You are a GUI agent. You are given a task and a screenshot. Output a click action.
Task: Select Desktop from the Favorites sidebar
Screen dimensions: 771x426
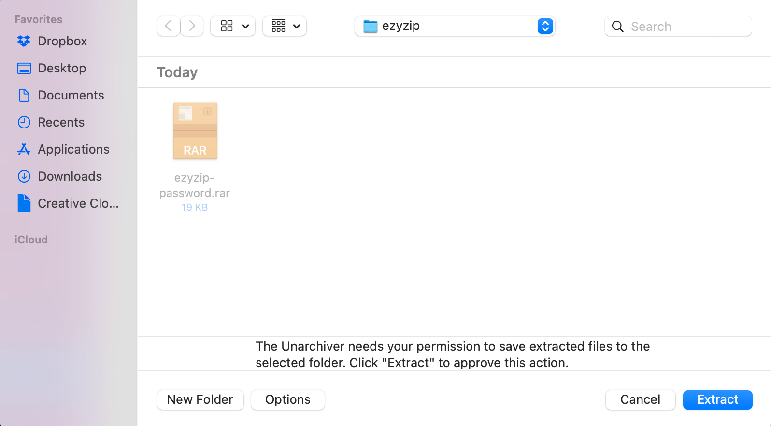click(62, 68)
